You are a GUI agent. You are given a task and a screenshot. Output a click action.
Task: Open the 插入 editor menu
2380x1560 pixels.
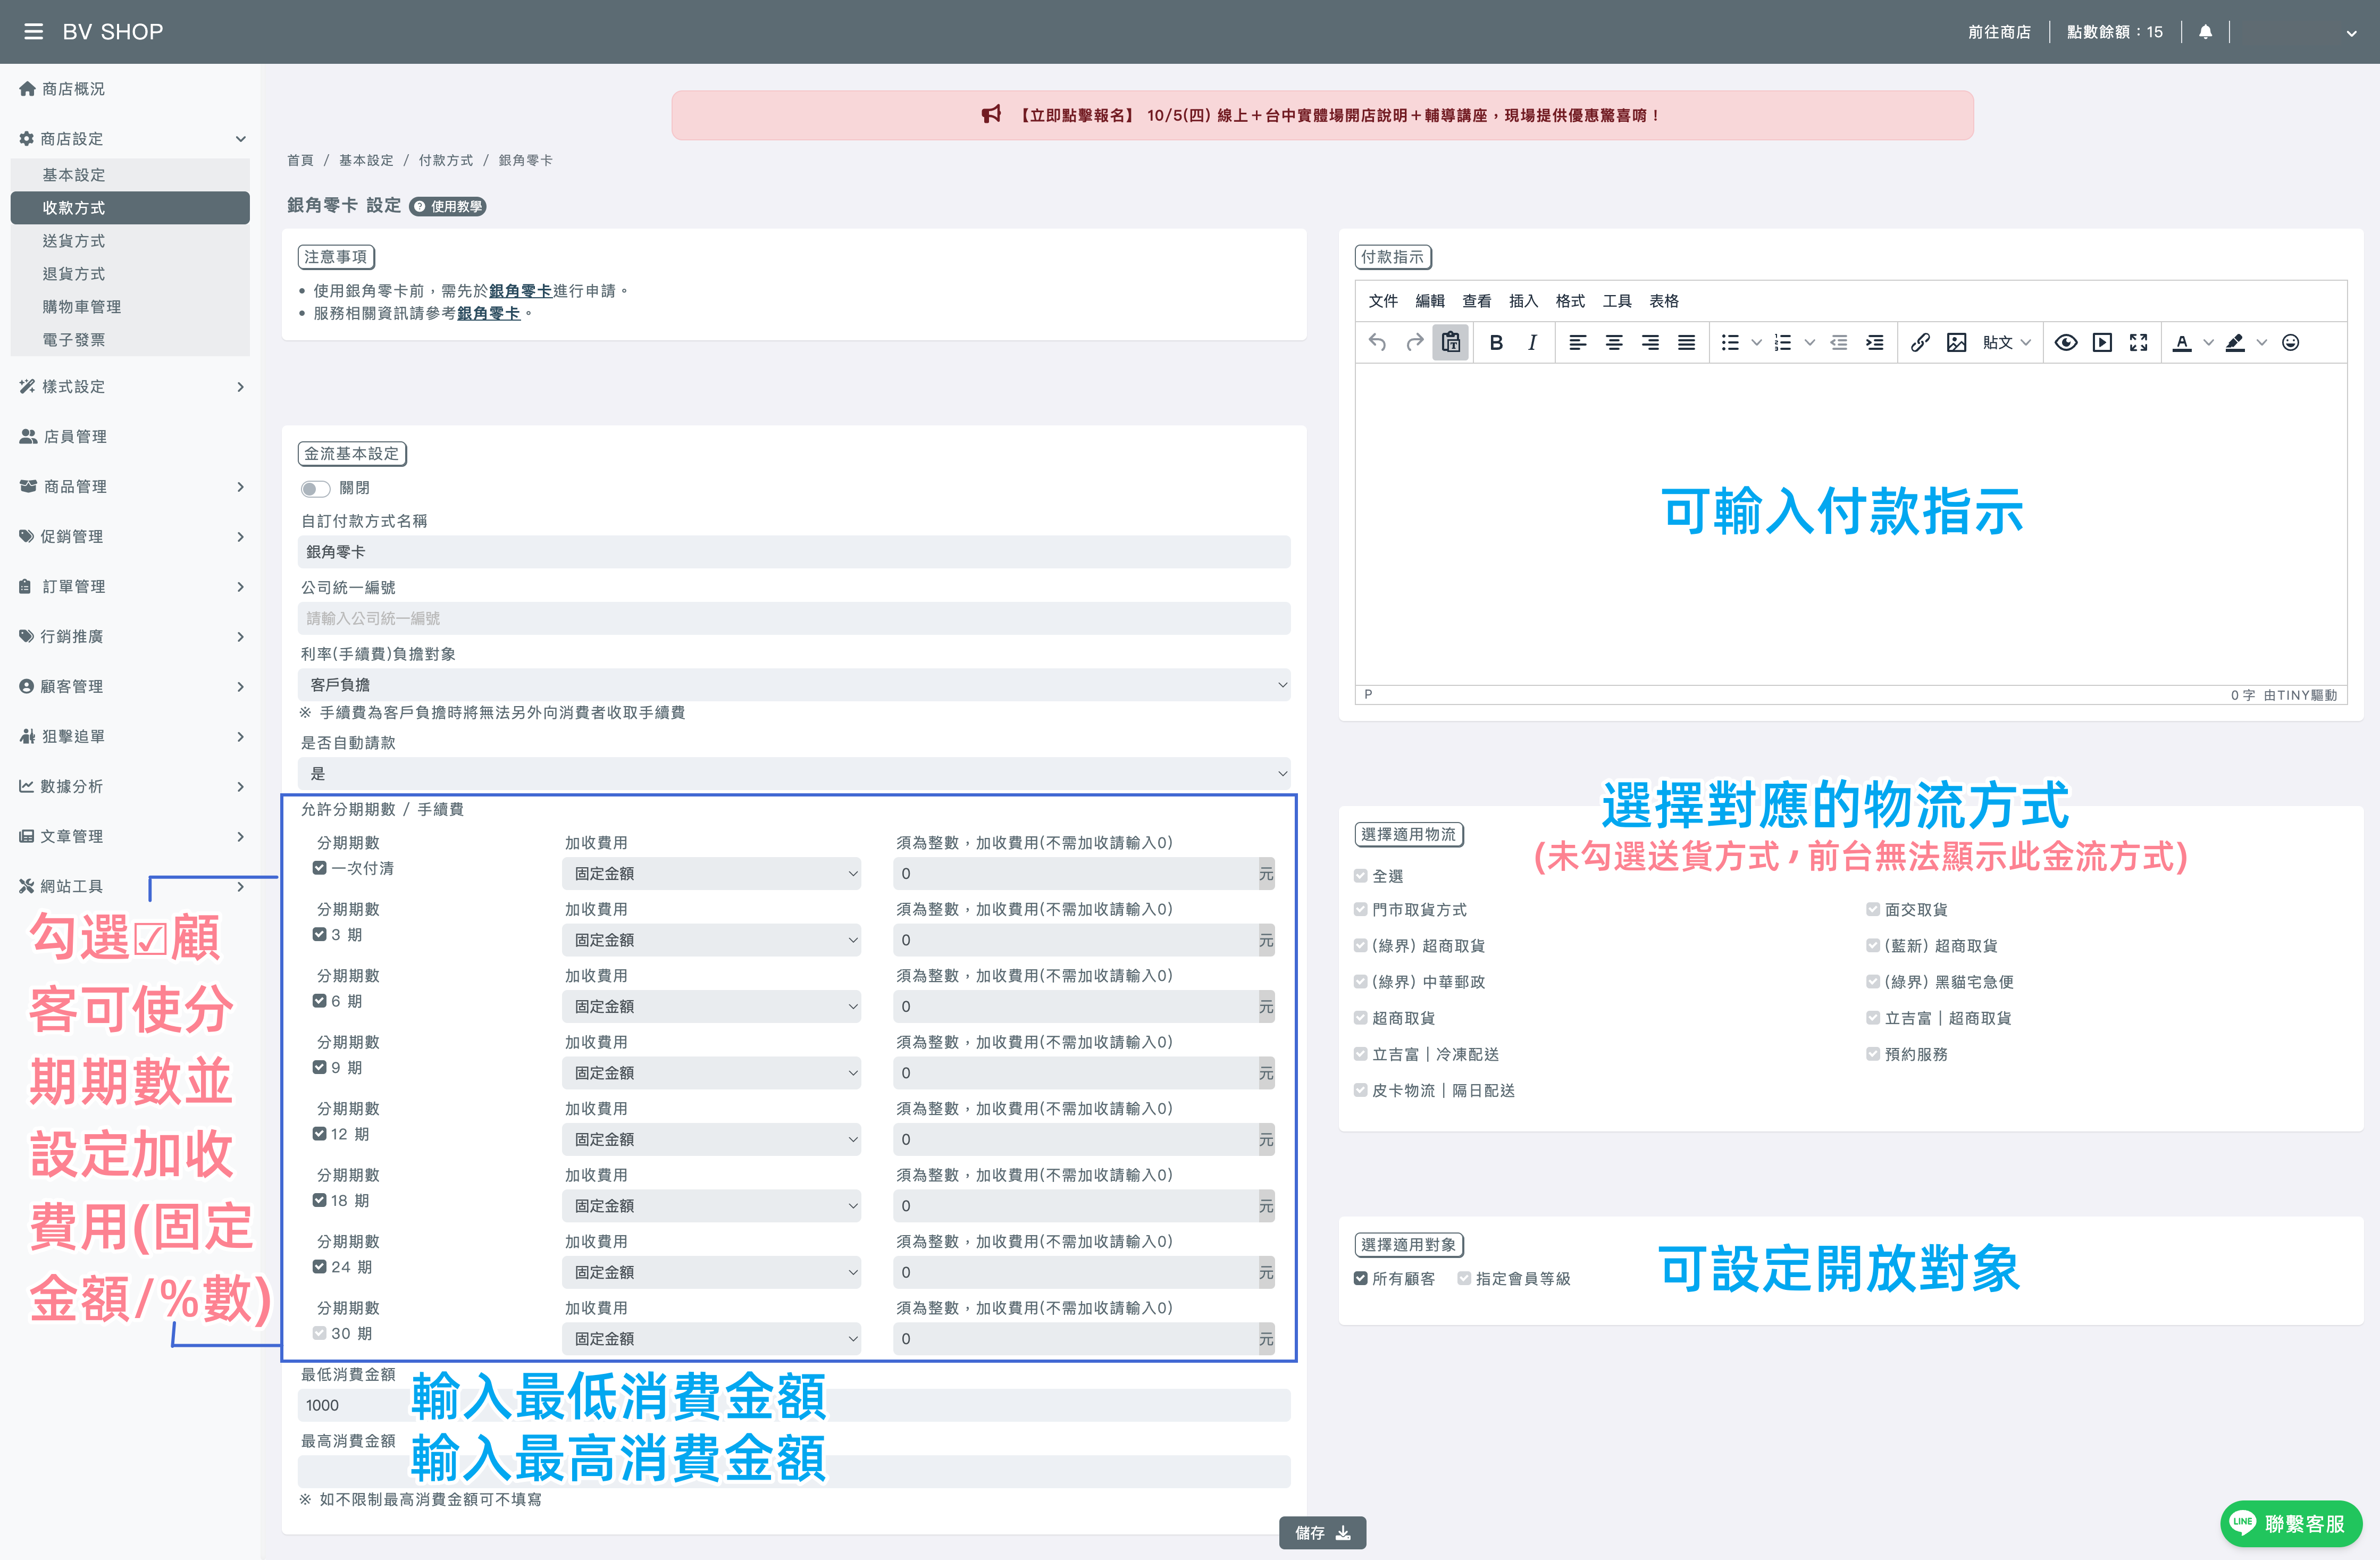pyautogui.click(x=1523, y=301)
